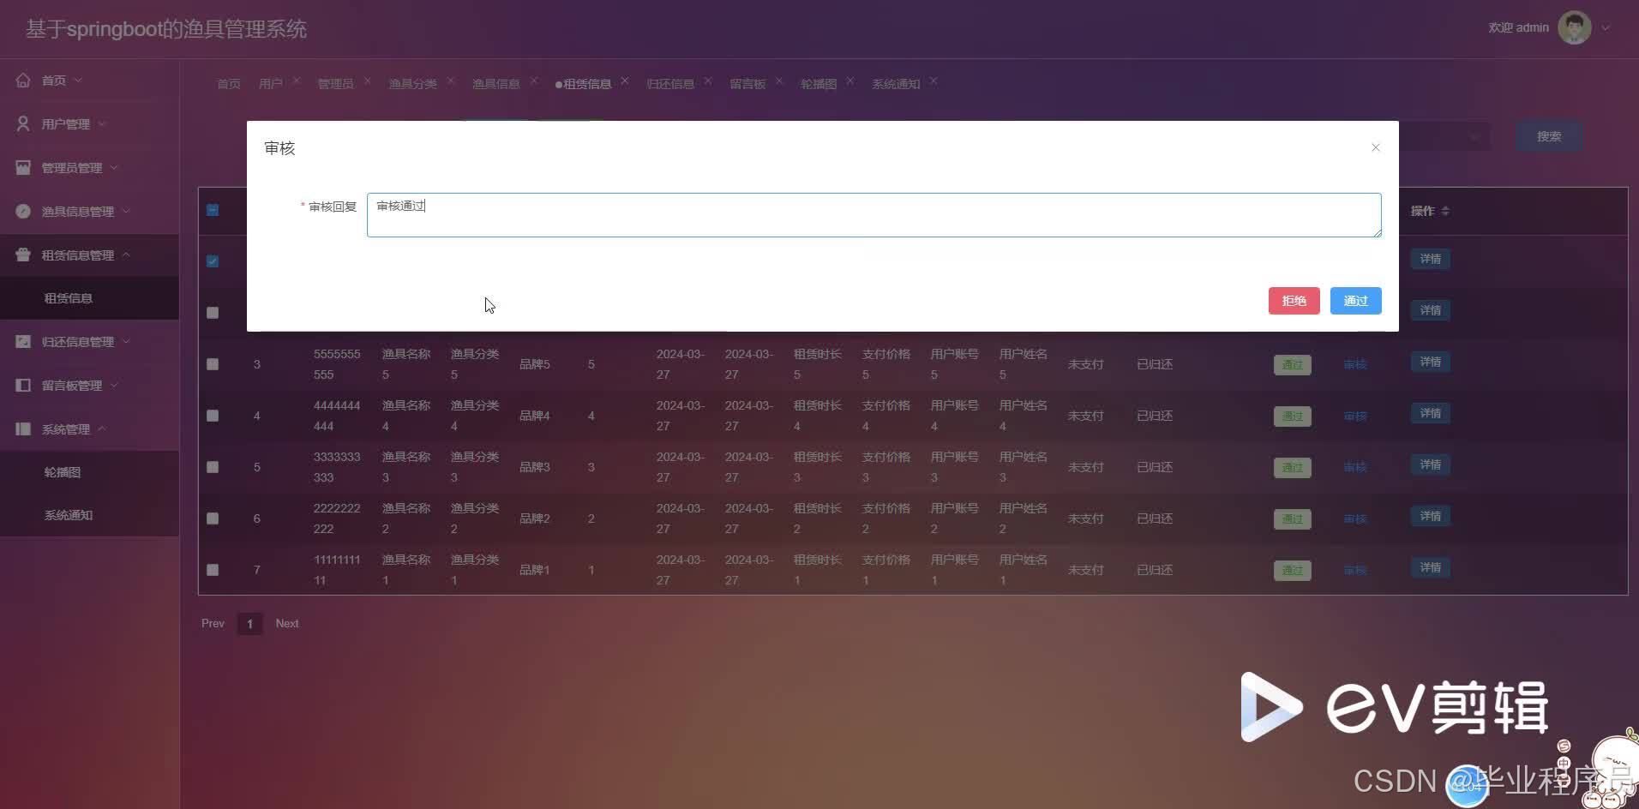Close the 渔具分类 tab with its X
Viewport: 1639px width, 809px height.
tap(451, 81)
